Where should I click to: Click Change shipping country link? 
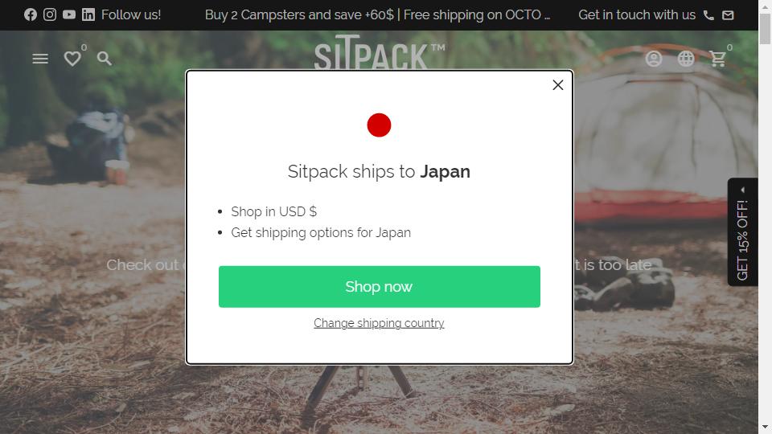tap(379, 323)
